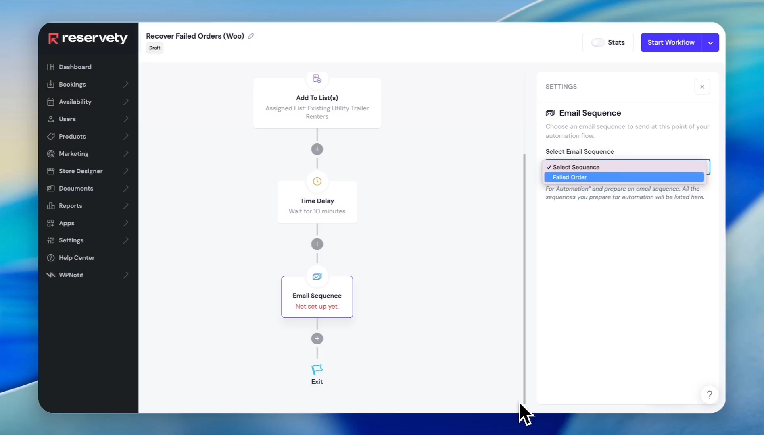Click the Marketing target icon
The height and width of the screenshot is (435, 764).
(x=50, y=153)
